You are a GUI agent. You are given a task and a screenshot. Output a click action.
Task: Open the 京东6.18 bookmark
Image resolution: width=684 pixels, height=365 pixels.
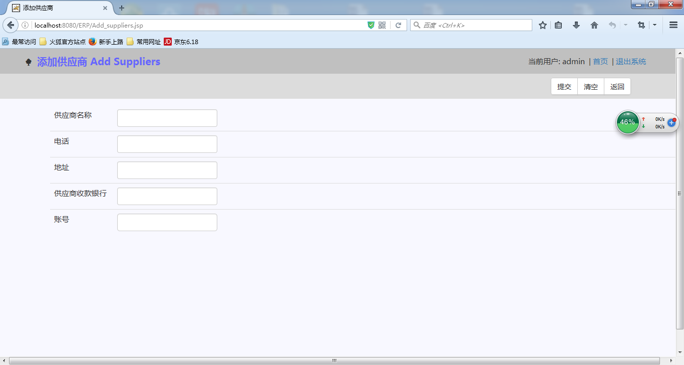pyautogui.click(x=181, y=42)
